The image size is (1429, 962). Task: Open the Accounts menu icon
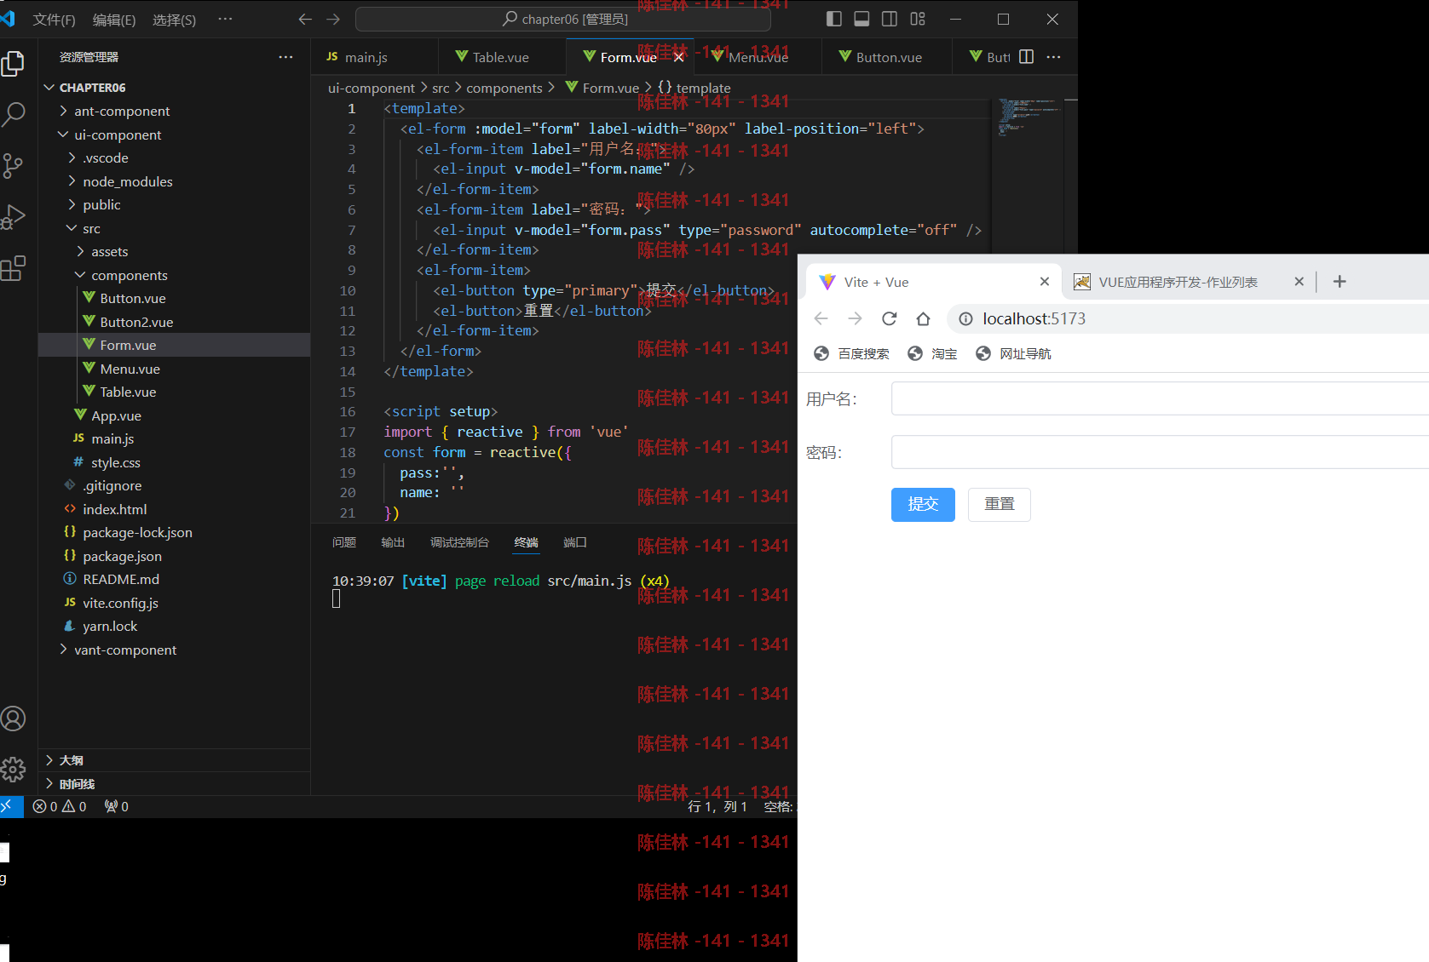(x=14, y=719)
